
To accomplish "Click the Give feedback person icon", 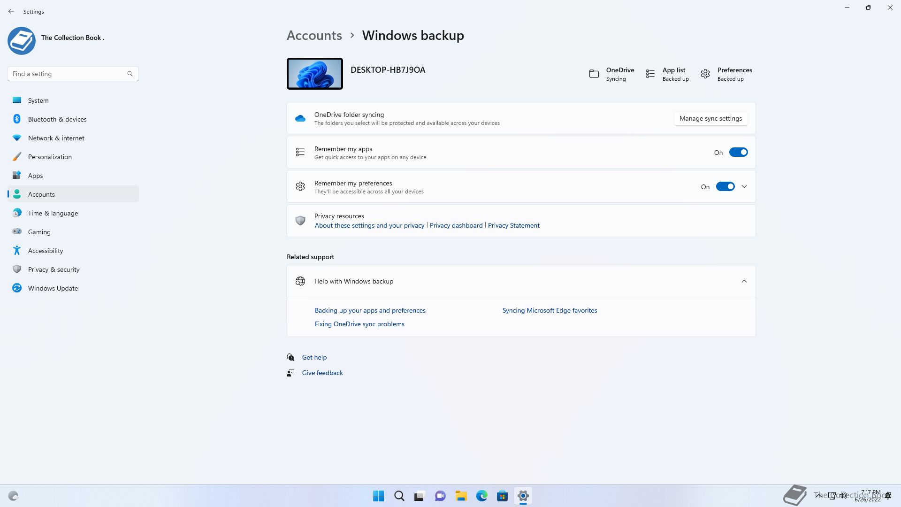I will [x=290, y=373].
